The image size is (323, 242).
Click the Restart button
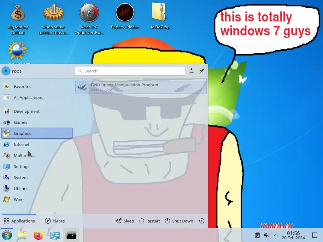pos(150,221)
